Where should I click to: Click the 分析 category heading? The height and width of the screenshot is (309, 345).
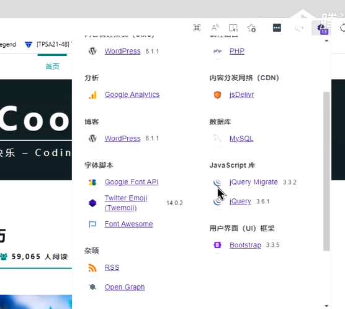click(x=92, y=78)
